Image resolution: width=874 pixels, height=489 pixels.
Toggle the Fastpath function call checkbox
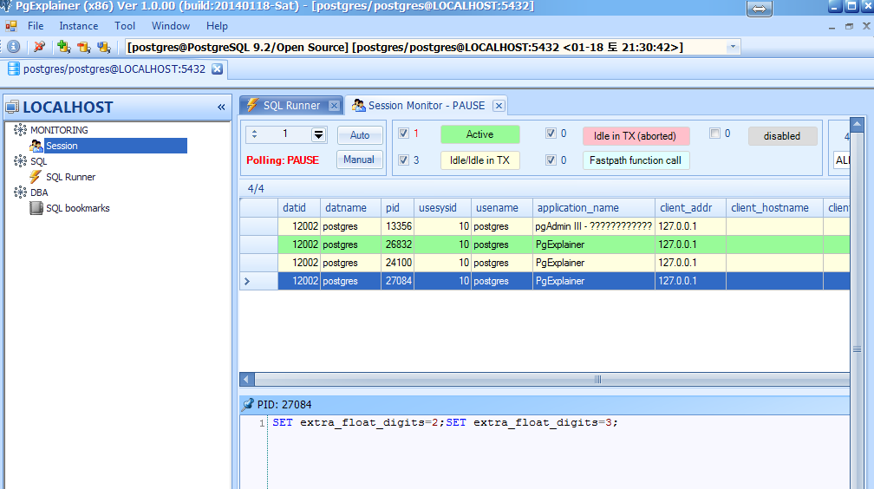[x=551, y=160]
